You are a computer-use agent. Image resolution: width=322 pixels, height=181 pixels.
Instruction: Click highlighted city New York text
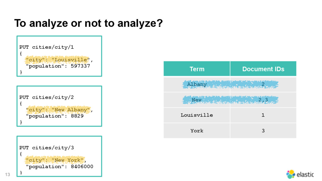[x=55, y=160]
